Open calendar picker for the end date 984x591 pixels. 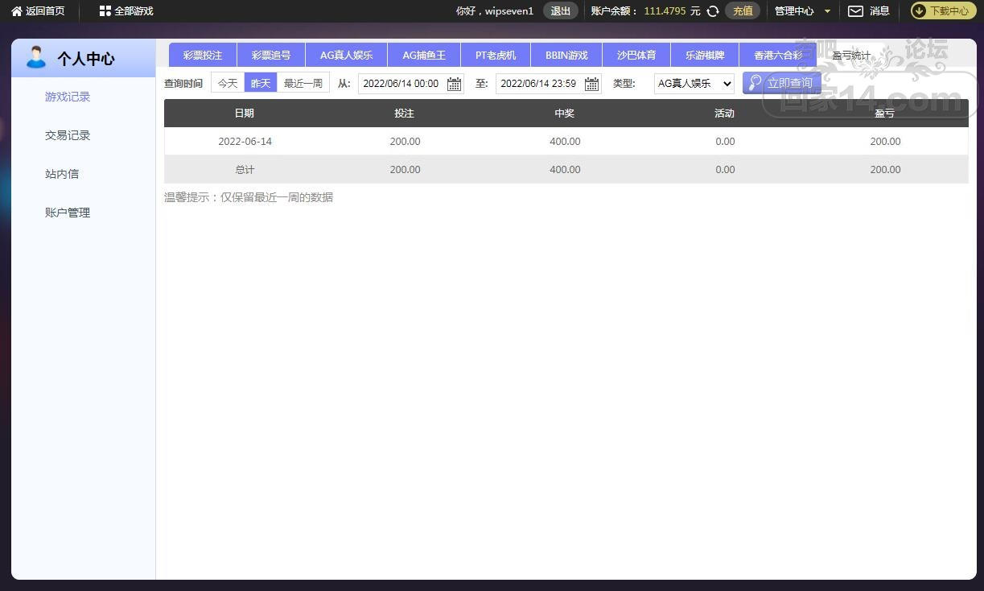[x=592, y=84]
